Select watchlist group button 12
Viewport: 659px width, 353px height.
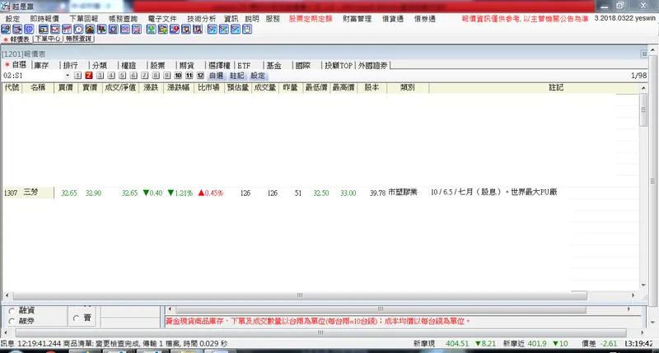(200, 76)
